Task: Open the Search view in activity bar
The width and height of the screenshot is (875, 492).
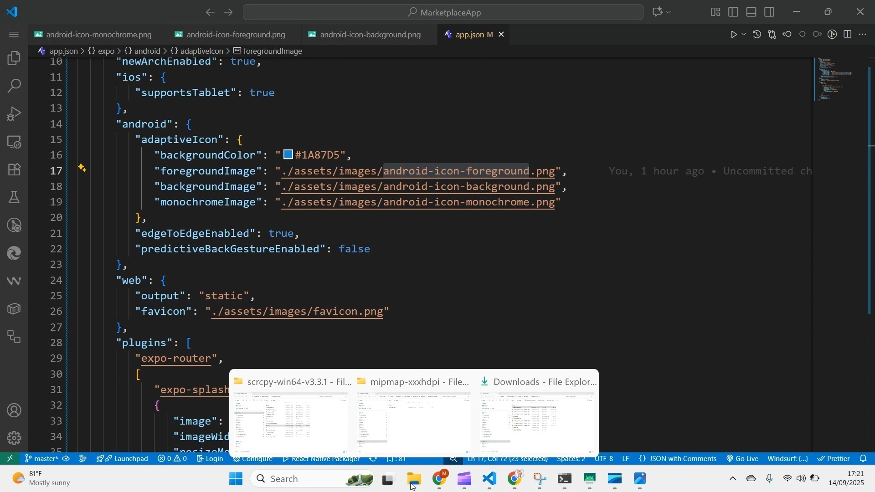Action: pyautogui.click(x=14, y=86)
